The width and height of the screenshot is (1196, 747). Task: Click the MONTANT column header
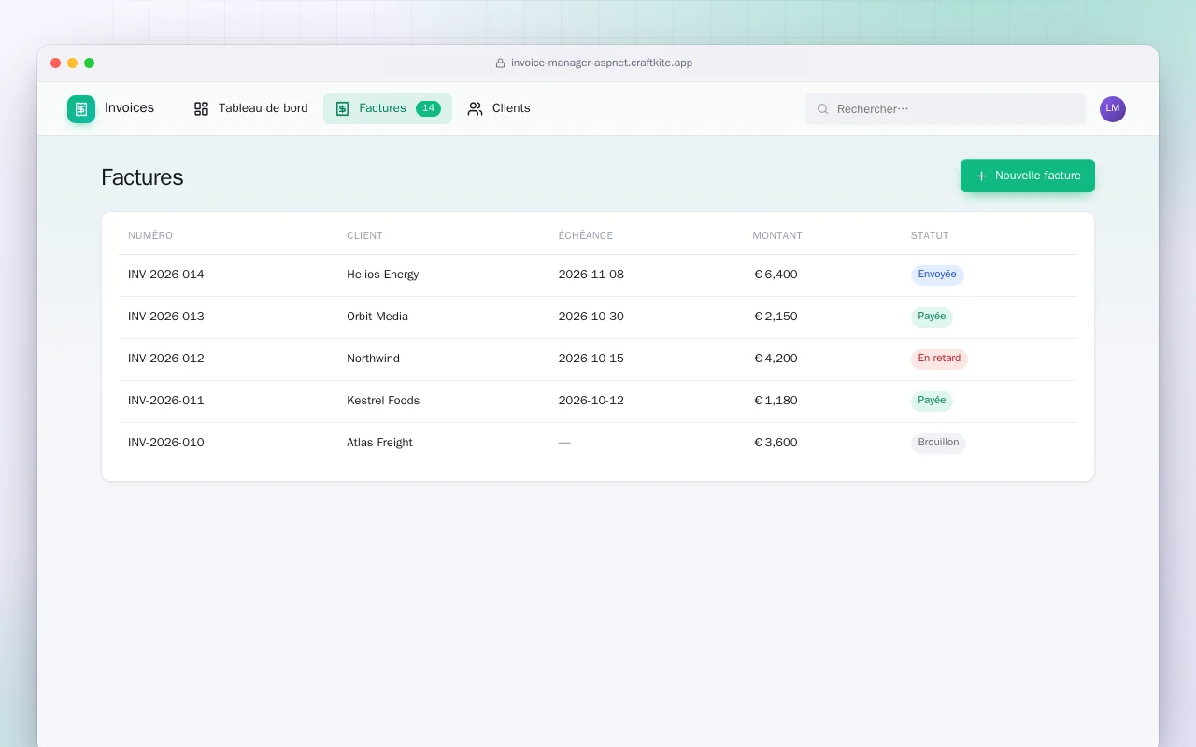pos(777,236)
